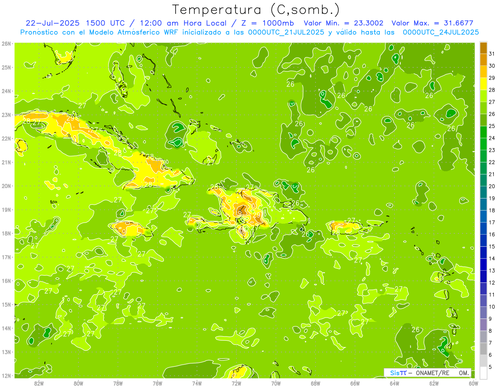Click the "29" label on the color scale

click(x=492, y=78)
